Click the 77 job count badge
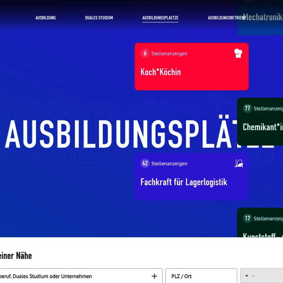 (x=247, y=108)
